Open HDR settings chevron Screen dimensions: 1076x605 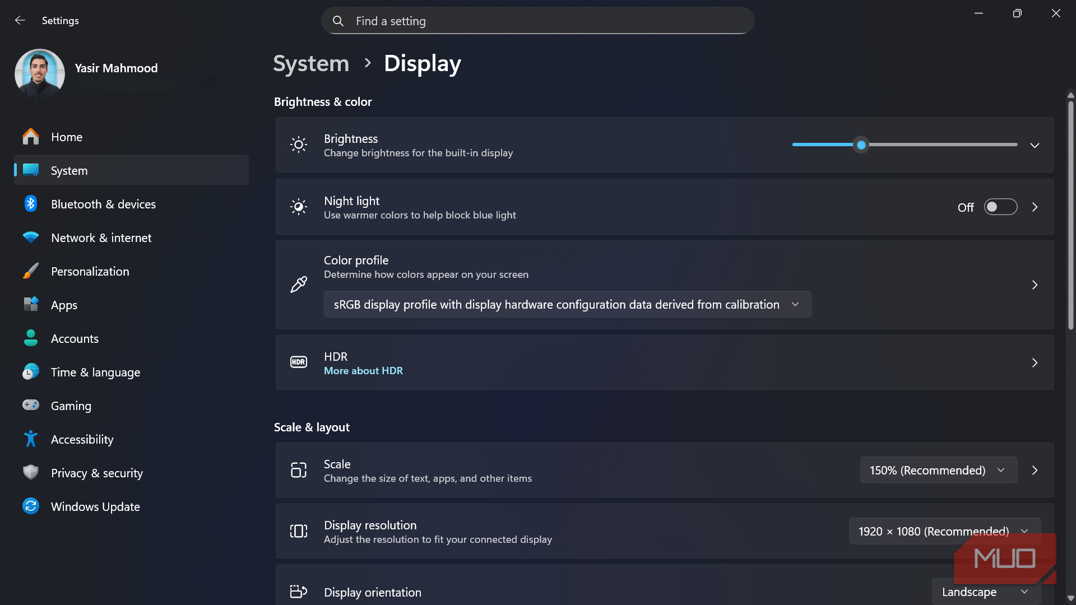[1035, 362]
